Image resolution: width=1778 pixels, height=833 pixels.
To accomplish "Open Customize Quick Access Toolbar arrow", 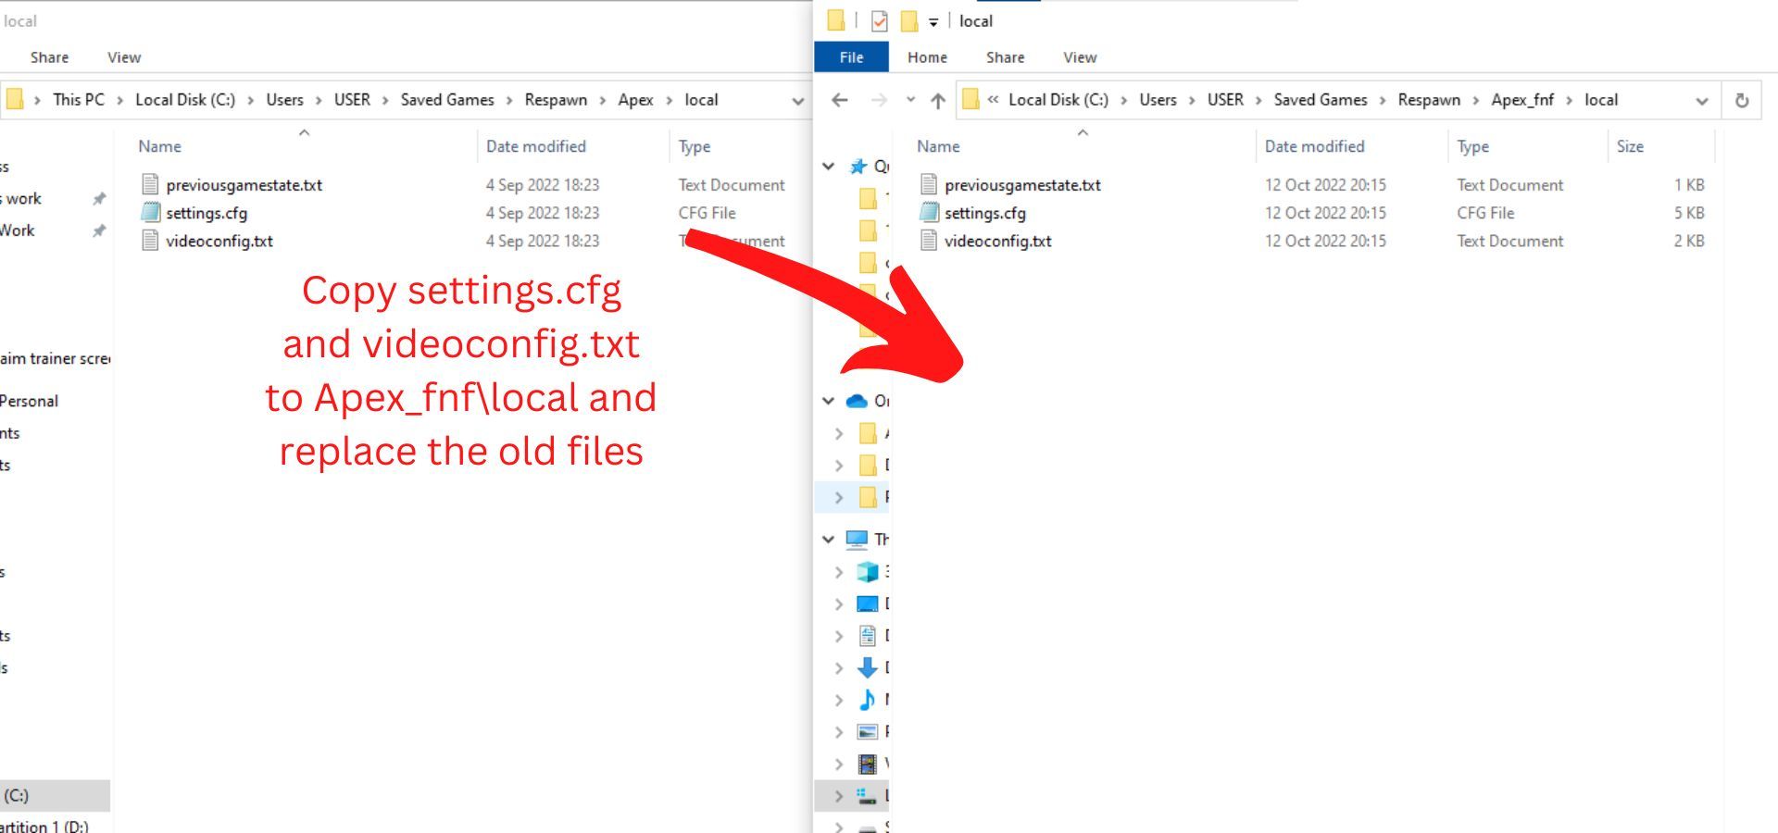I will point(933,21).
